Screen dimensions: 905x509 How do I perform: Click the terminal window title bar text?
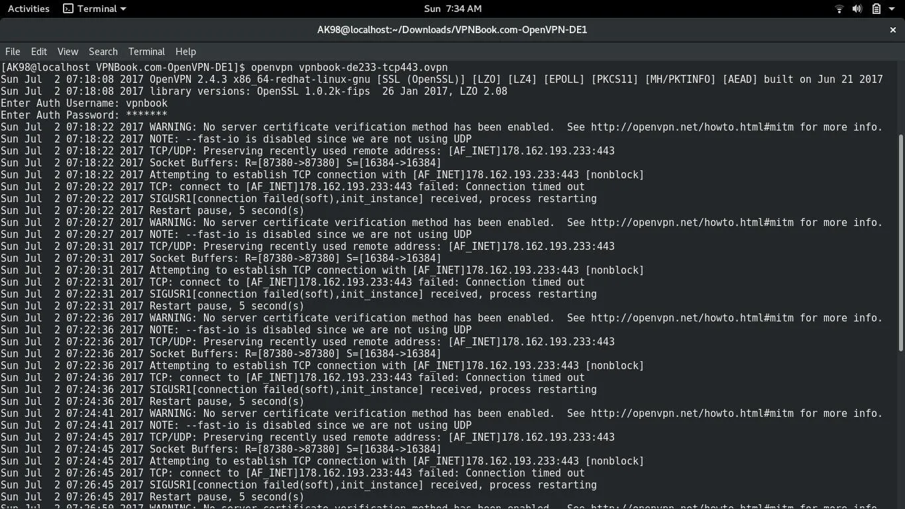point(452,30)
